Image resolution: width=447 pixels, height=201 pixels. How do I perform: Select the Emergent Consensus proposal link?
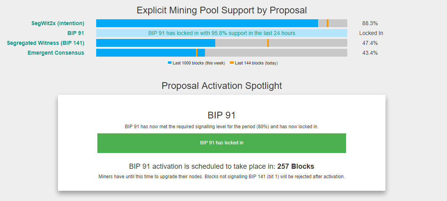(56, 53)
